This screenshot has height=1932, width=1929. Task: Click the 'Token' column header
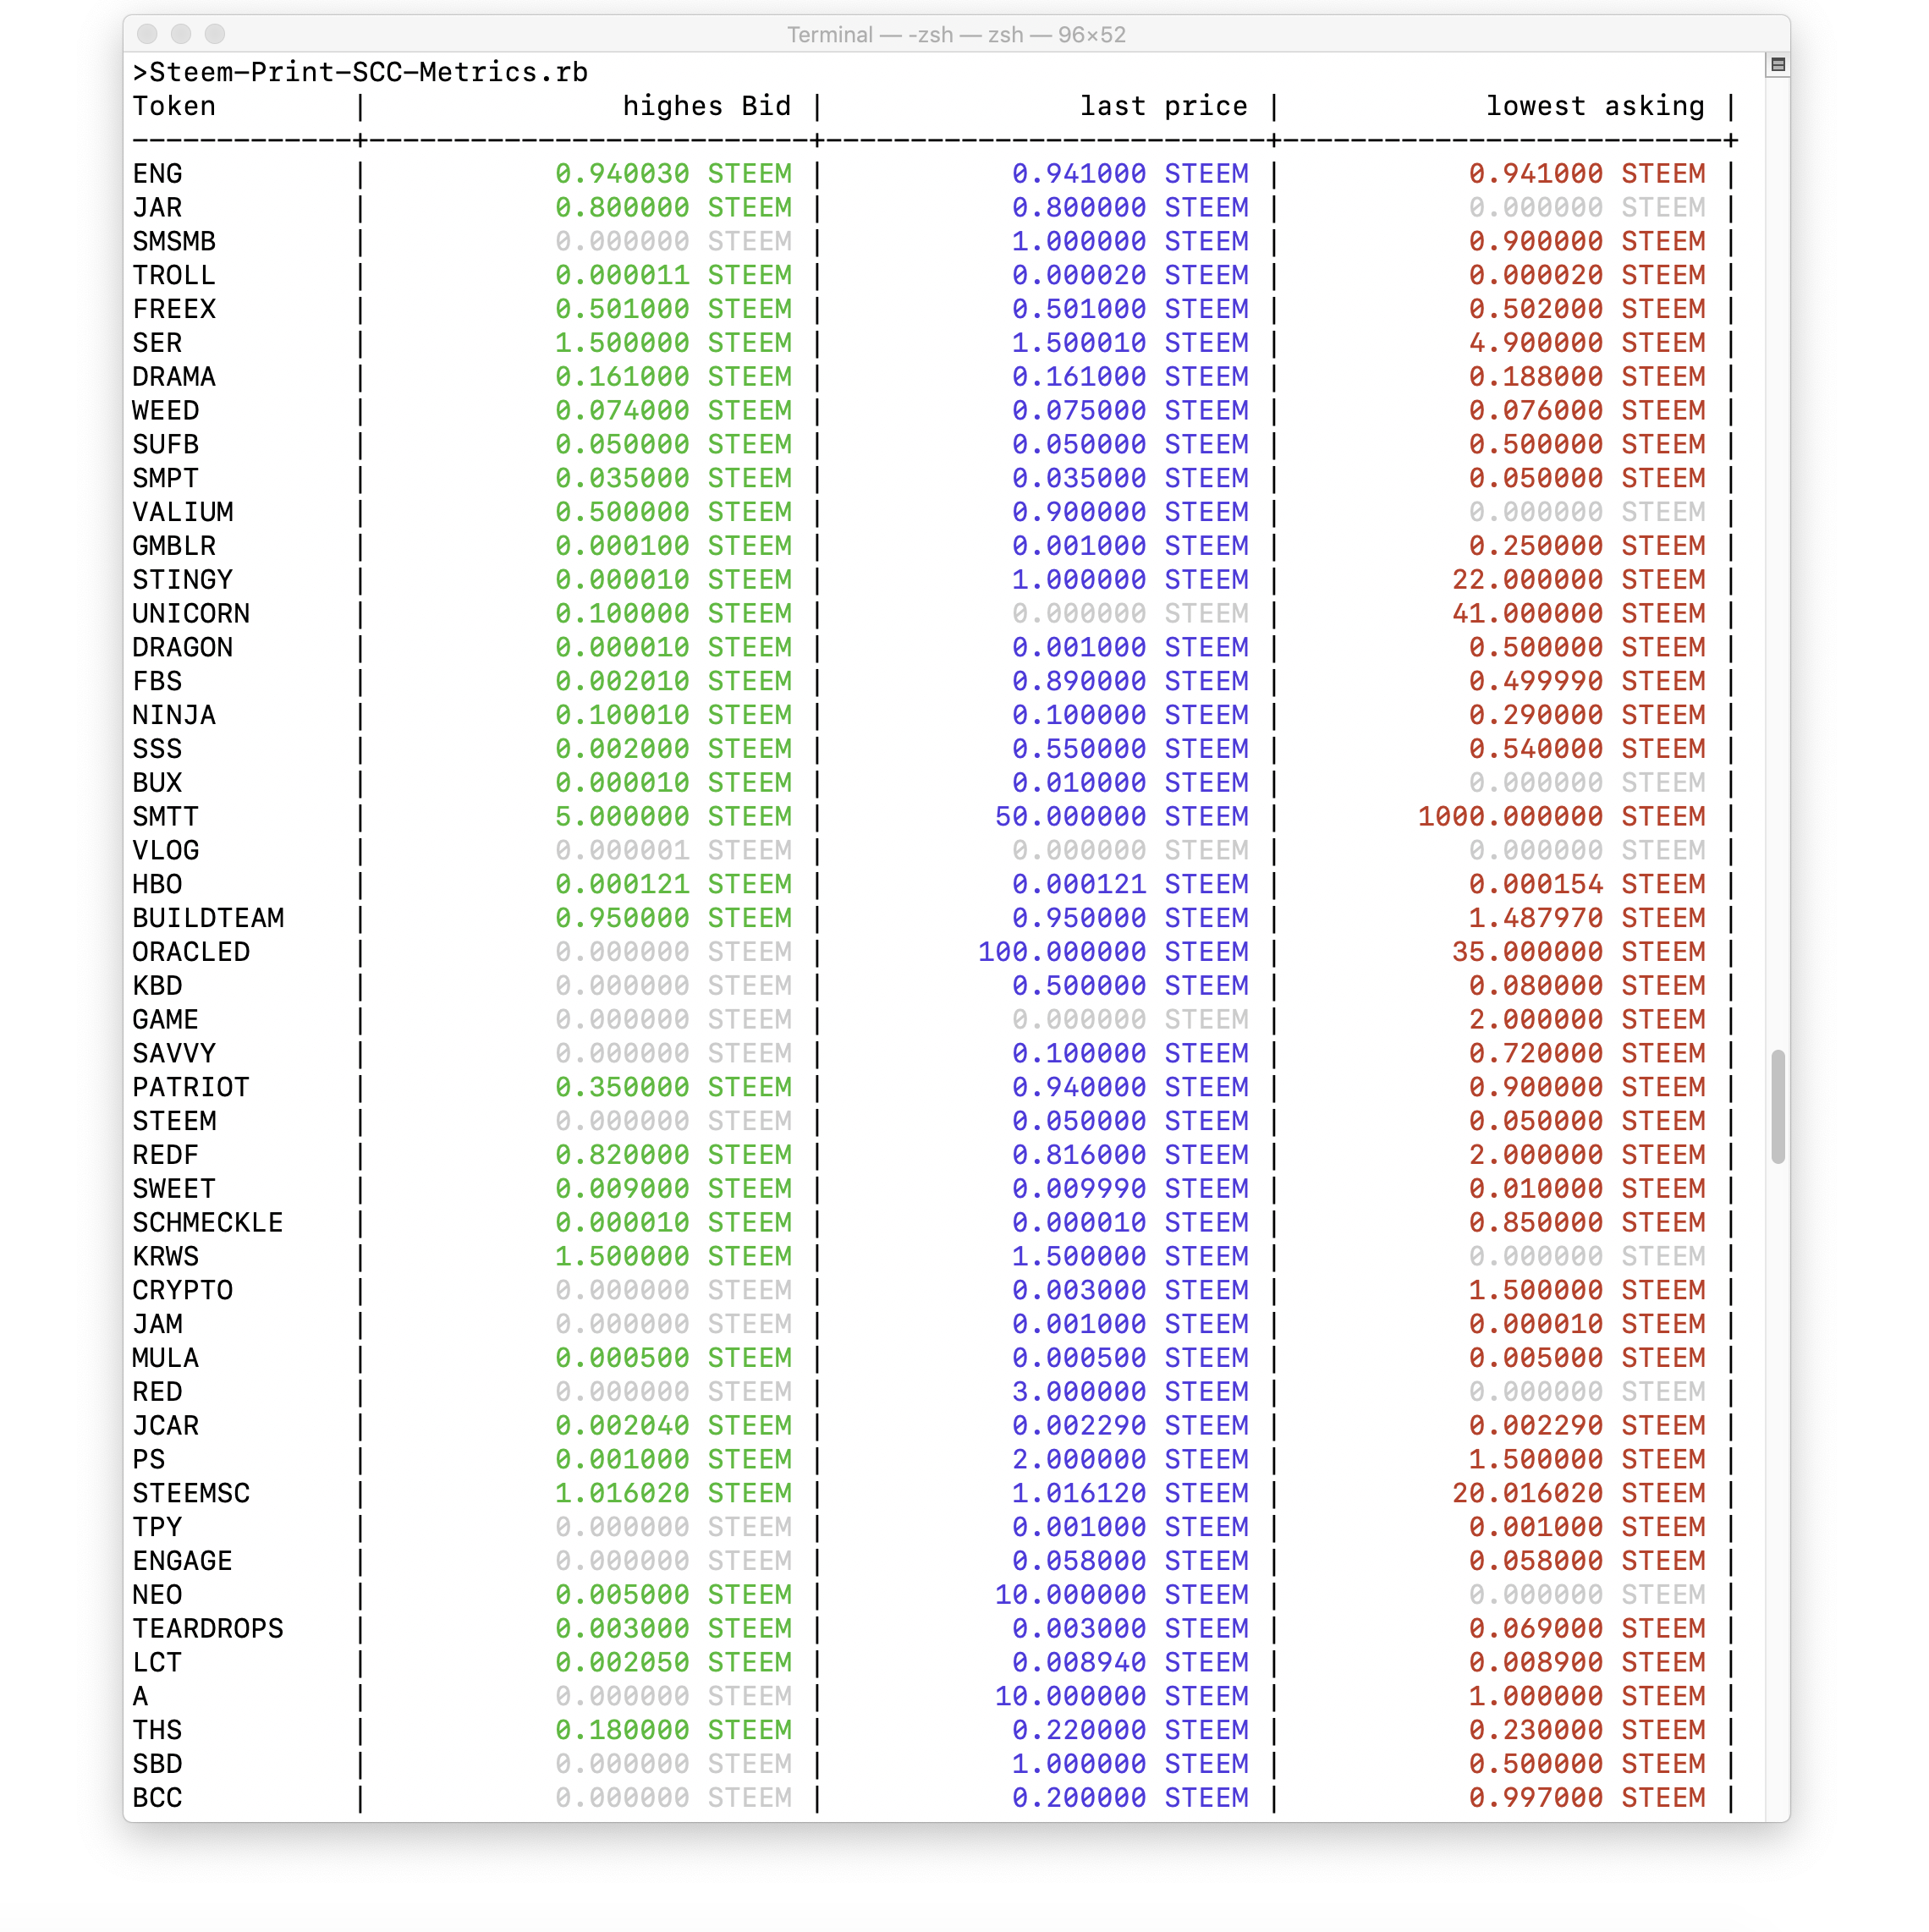174,106
